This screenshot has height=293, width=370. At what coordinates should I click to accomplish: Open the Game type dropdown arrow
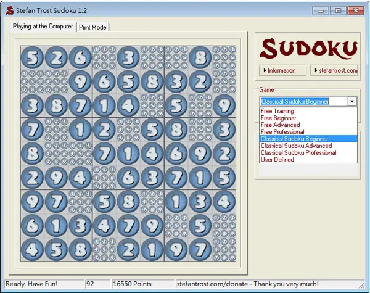pos(352,102)
